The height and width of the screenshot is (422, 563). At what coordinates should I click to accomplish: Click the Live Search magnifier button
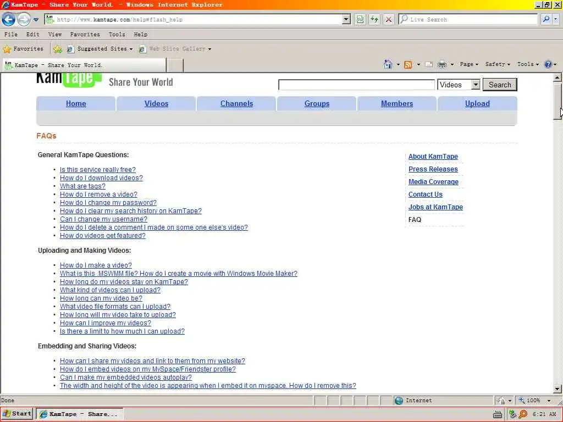click(546, 19)
